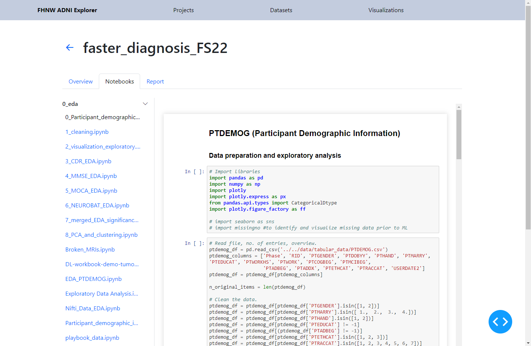Screen dimensions: 531x346
Task: Open the Exploratory Data Analysis notebook
Action: click(x=102, y=293)
